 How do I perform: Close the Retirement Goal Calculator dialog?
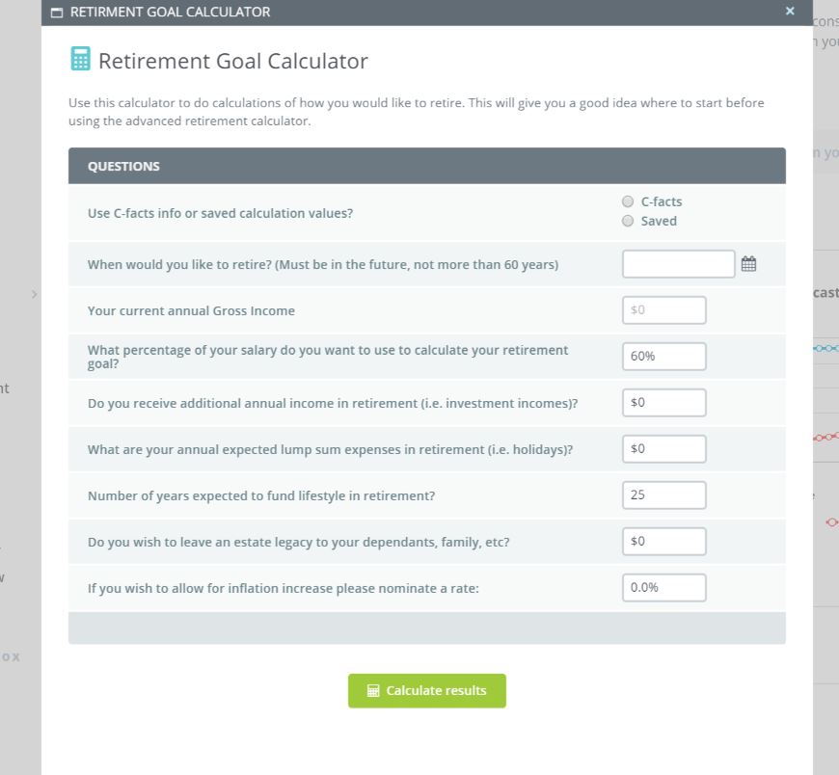point(790,12)
